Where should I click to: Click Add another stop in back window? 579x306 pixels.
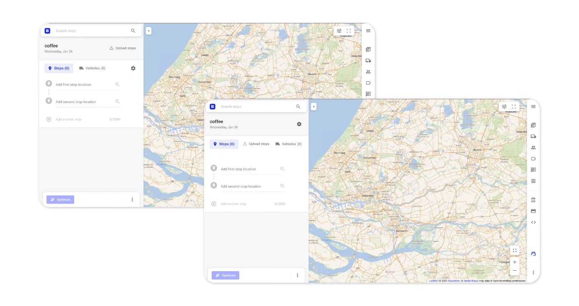[68, 119]
